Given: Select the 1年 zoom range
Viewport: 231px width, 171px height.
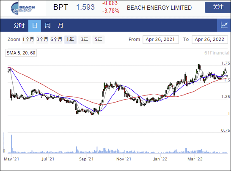Looking at the screenshot, I should click(x=70, y=39).
